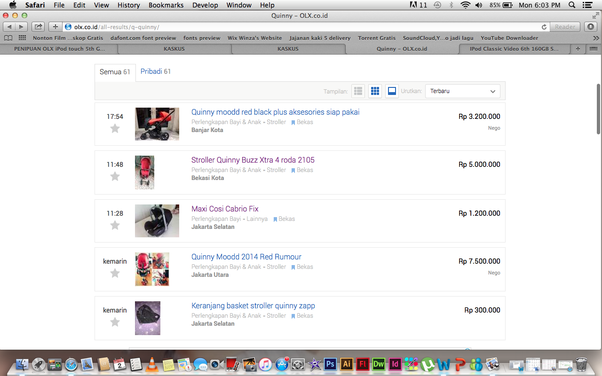Open System Preferences from the dock
Image resolution: width=602 pixels, height=376 pixels.
[298, 364]
